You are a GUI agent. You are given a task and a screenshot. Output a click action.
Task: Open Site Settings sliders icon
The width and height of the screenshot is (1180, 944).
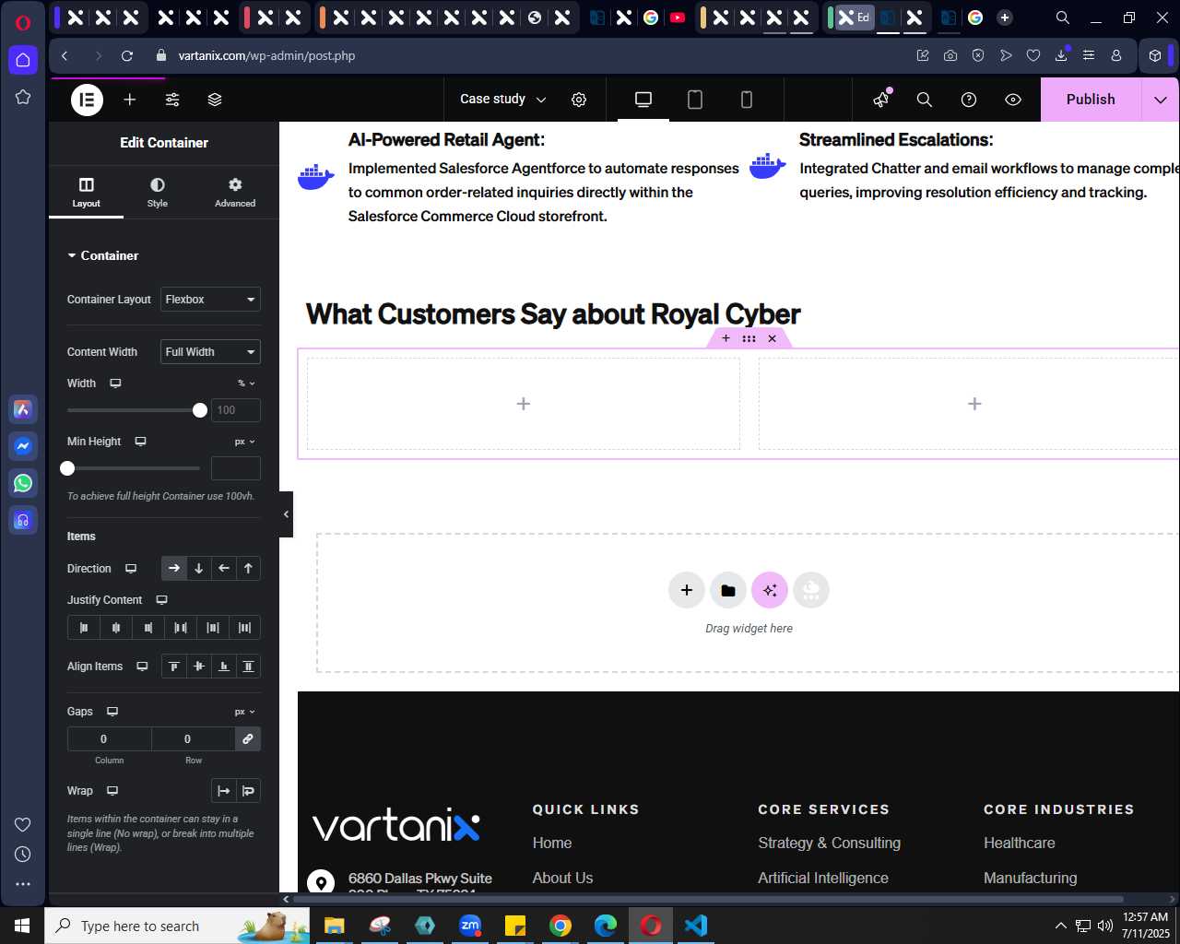coord(172,100)
